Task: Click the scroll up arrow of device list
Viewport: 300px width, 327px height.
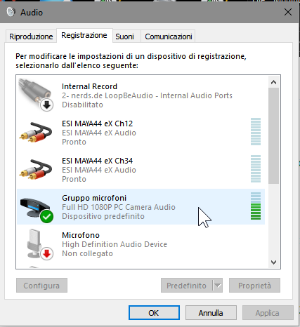Action: point(273,82)
